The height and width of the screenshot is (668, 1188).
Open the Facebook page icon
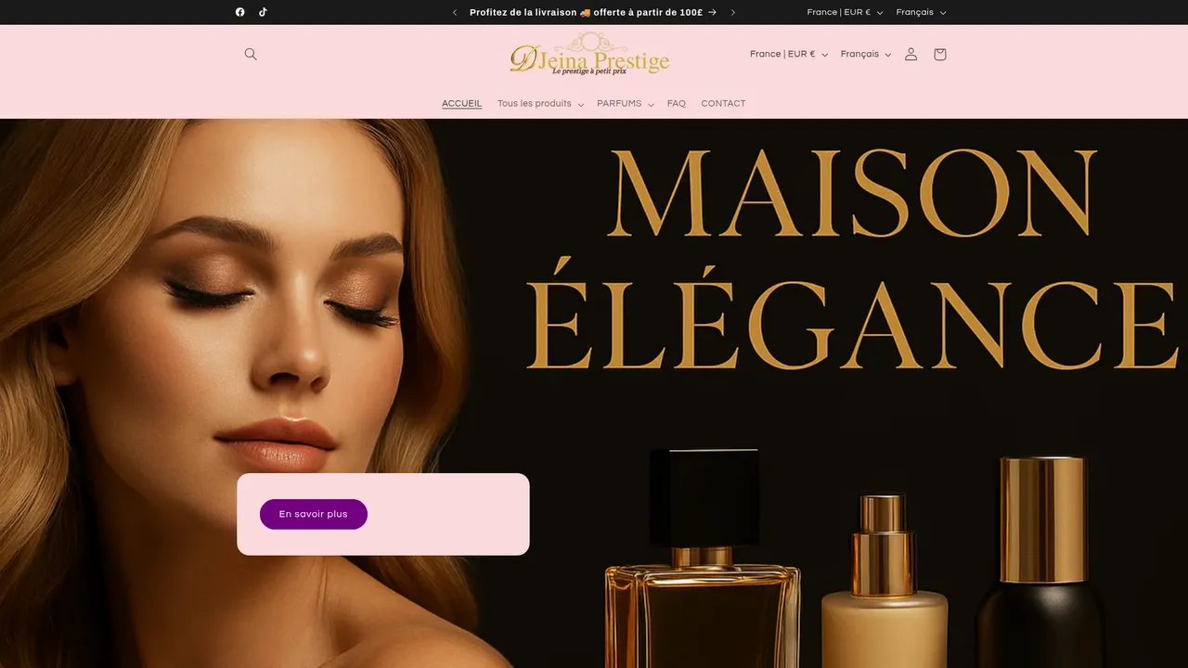point(239,12)
